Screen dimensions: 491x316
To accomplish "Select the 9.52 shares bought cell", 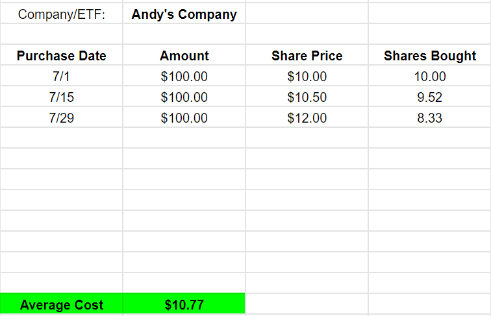I will tap(430, 97).
